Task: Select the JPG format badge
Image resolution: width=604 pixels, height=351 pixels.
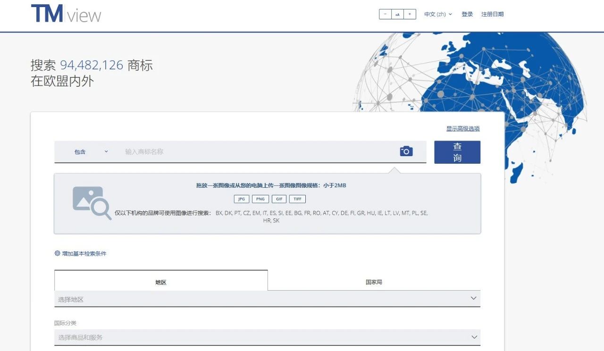Action: [x=241, y=199]
